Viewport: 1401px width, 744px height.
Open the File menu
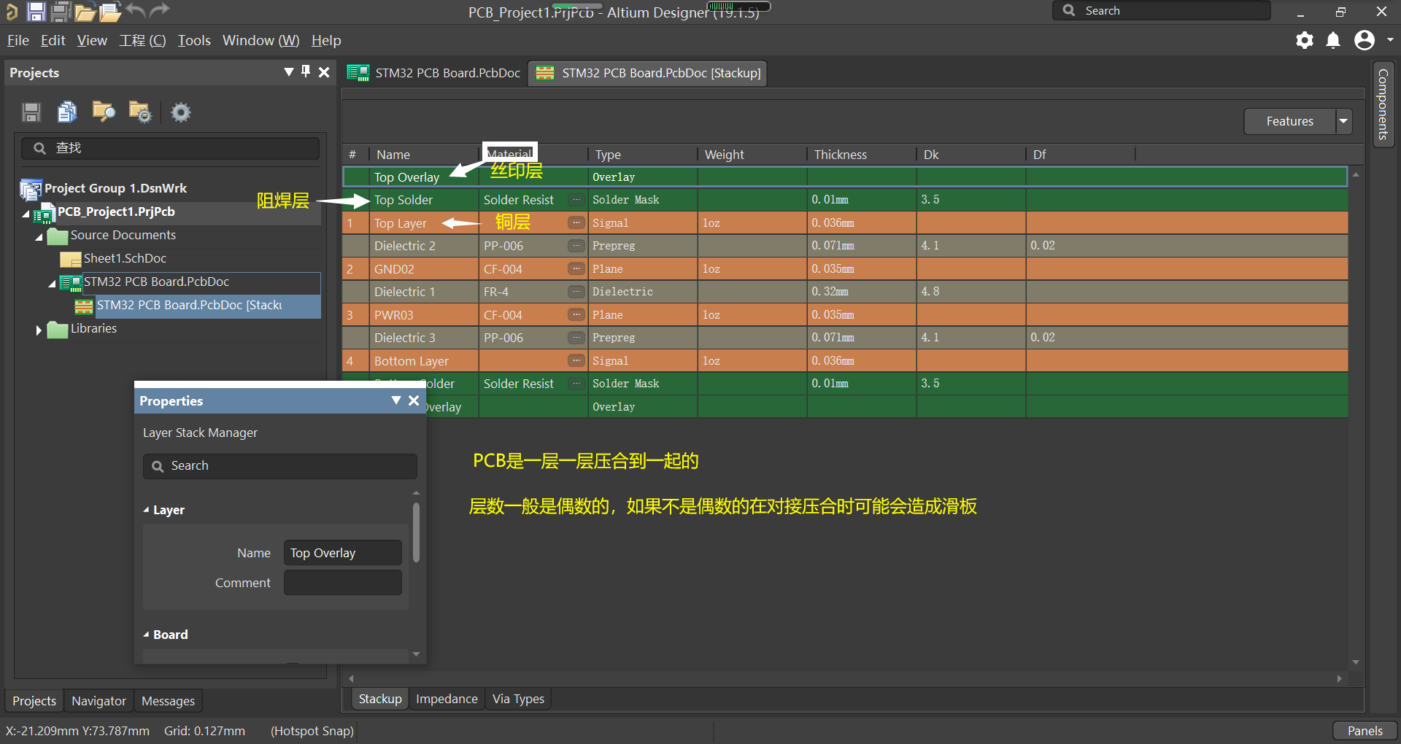(x=18, y=40)
